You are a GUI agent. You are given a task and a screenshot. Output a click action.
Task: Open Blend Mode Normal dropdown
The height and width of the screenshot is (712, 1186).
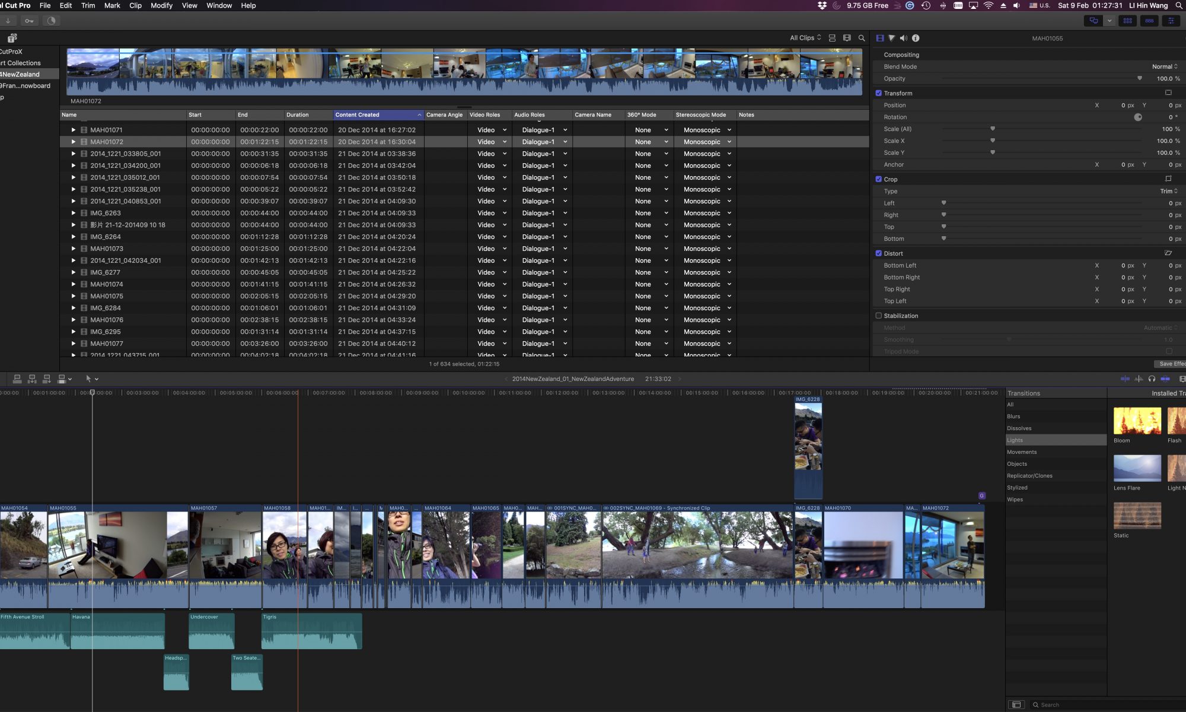point(1165,66)
